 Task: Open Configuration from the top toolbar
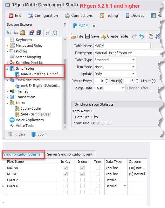pyautogui.click(x=43, y=16)
